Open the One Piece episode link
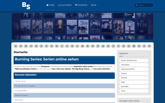 19,100
